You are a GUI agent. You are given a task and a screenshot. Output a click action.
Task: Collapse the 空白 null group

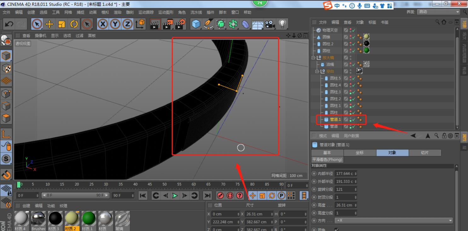pyautogui.click(x=317, y=72)
